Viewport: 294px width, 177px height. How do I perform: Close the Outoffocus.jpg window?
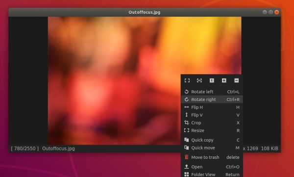coord(277,12)
